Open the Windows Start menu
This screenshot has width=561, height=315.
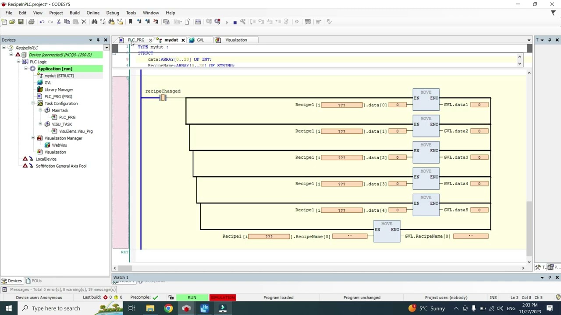(x=8, y=308)
